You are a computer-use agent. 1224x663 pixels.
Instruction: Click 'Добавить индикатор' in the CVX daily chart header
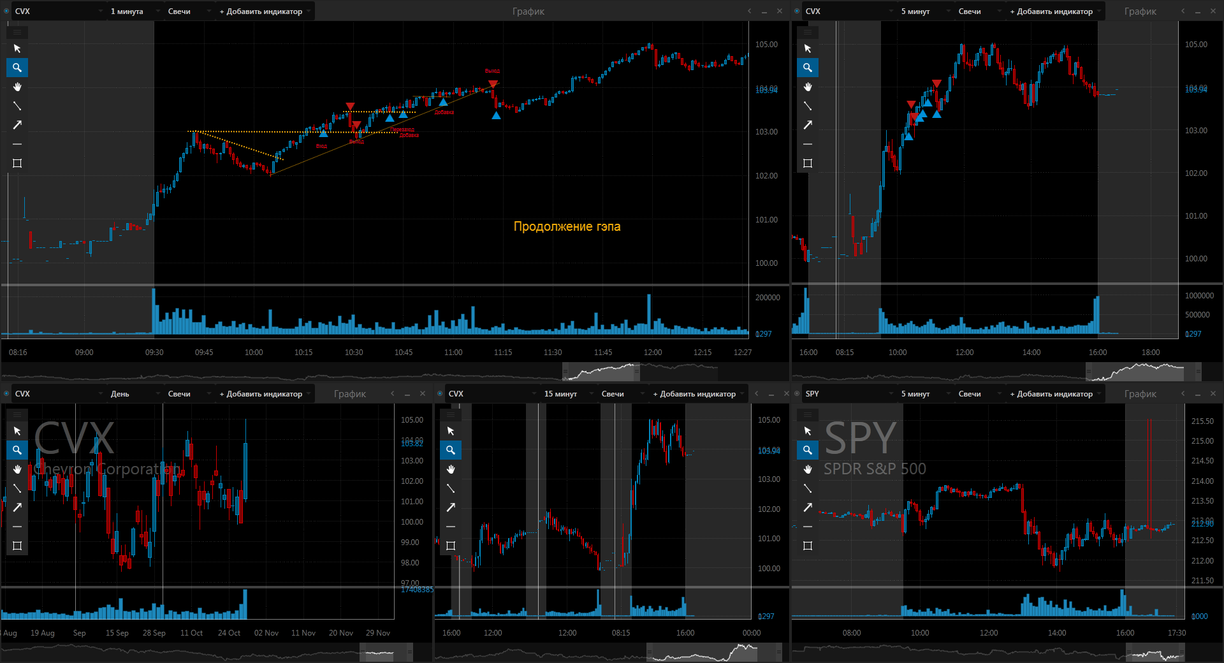pos(261,394)
